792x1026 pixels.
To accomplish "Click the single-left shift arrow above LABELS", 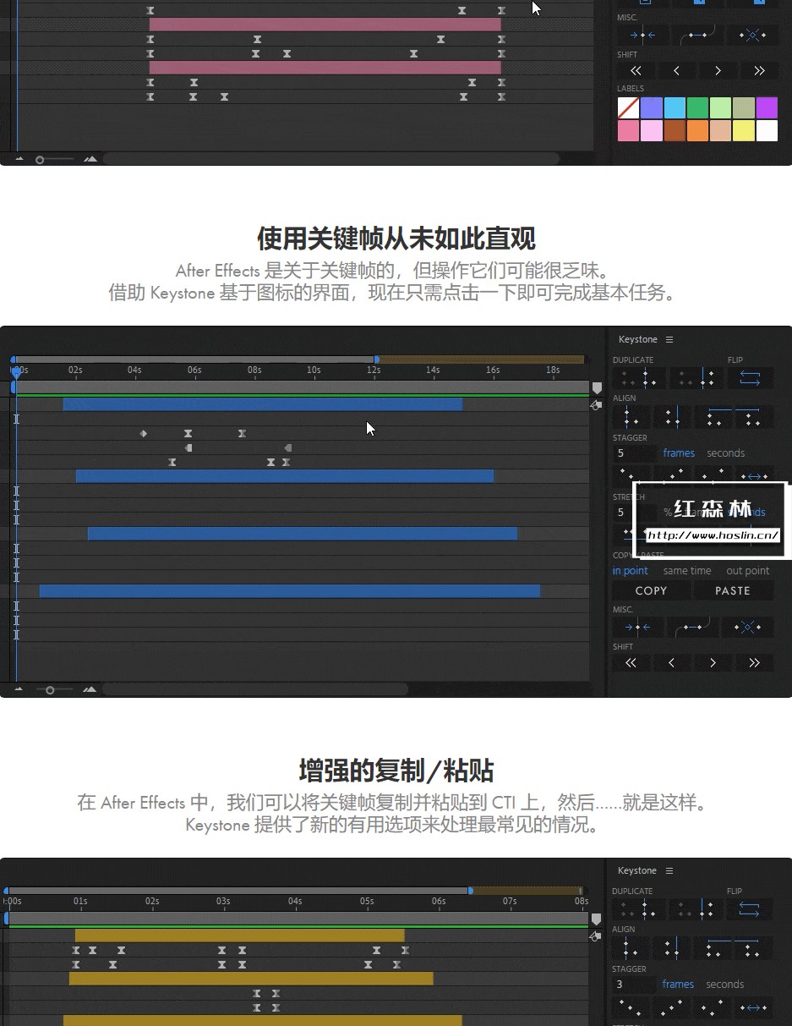I will [677, 71].
